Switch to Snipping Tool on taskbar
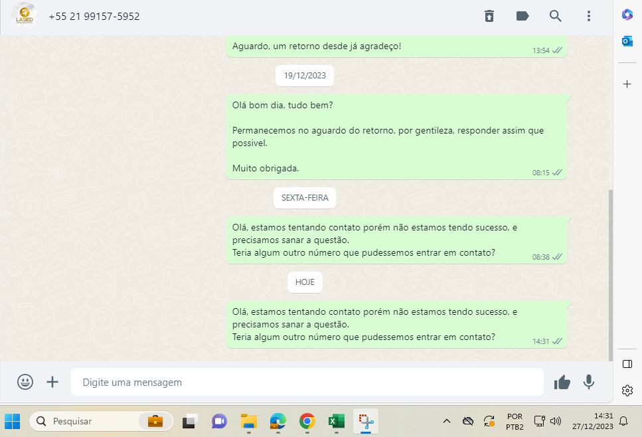Image resolution: width=642 pixels, height=437 pixels. coord(366,421)
